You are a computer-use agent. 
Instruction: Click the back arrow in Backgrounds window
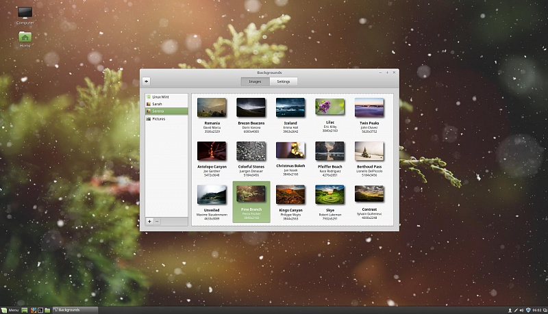point(147,81)
